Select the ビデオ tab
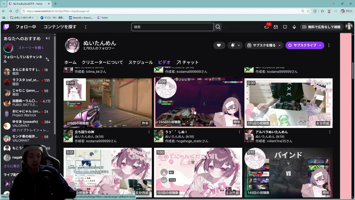The width and height of the screenshot is (355, 200). pos(164,62)
